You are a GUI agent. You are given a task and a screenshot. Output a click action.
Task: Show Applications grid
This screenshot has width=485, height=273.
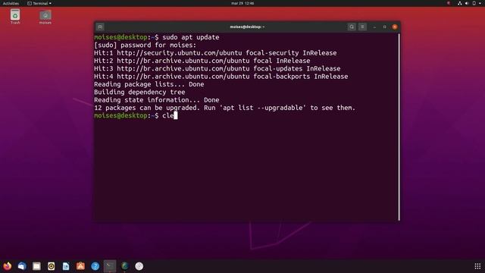point(477,266)
